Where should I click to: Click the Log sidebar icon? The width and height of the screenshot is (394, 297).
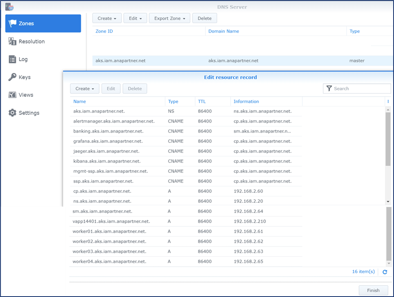(x=12, y=59)
